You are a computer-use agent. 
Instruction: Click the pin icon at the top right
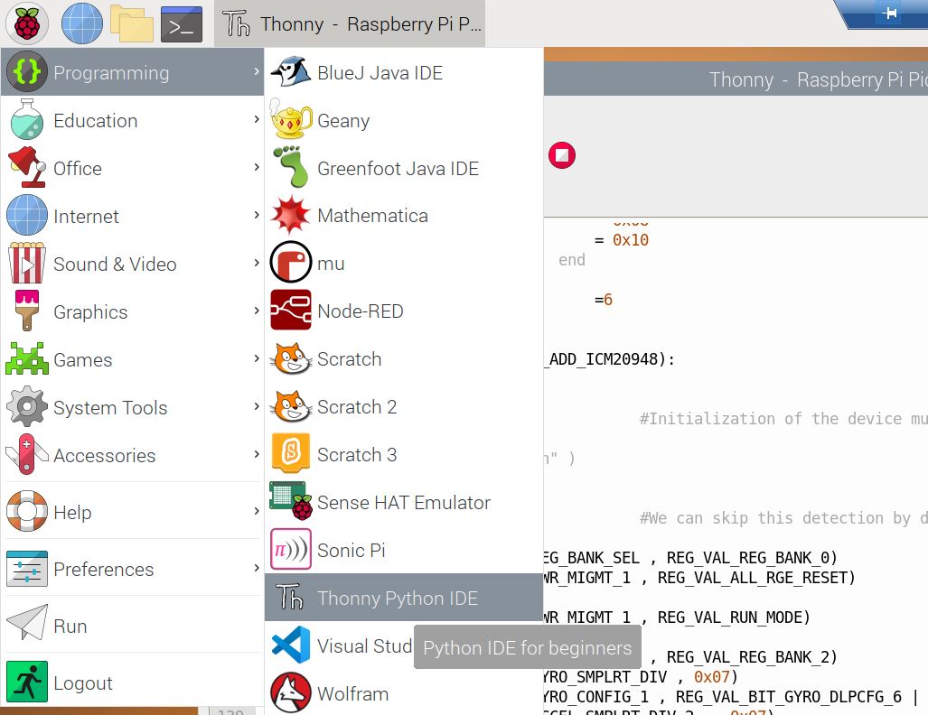coord(889,13)
